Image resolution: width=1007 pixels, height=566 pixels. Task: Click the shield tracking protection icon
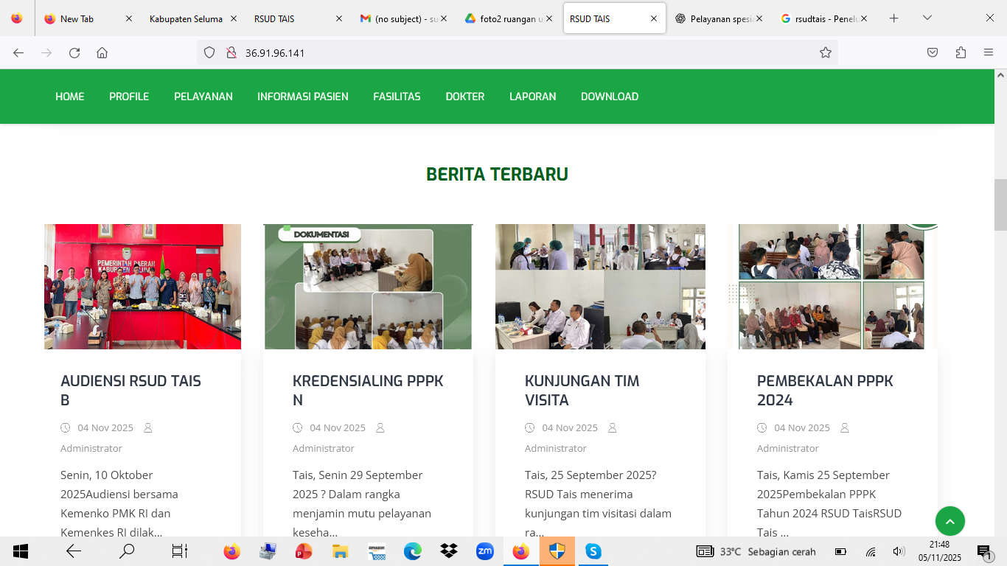coord(209,53)
